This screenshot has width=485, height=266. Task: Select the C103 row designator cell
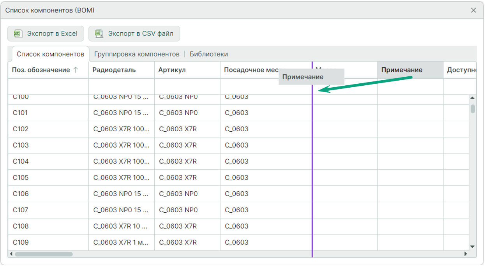21,145
